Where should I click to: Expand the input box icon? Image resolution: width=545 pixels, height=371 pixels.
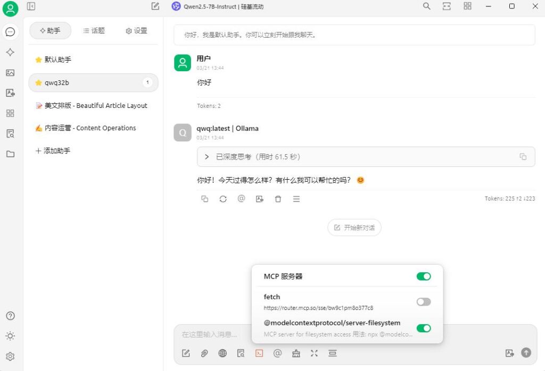(314, 353)
